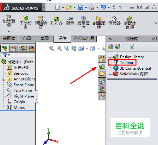Image resolution: width=158 pixels, height=145 pixels.
Task: Switch to the 草图 tab
Action: 45,39
